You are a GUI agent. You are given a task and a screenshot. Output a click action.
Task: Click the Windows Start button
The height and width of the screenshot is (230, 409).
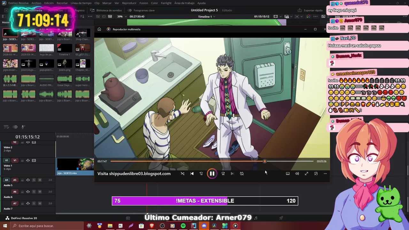click(x=4, y=226)
